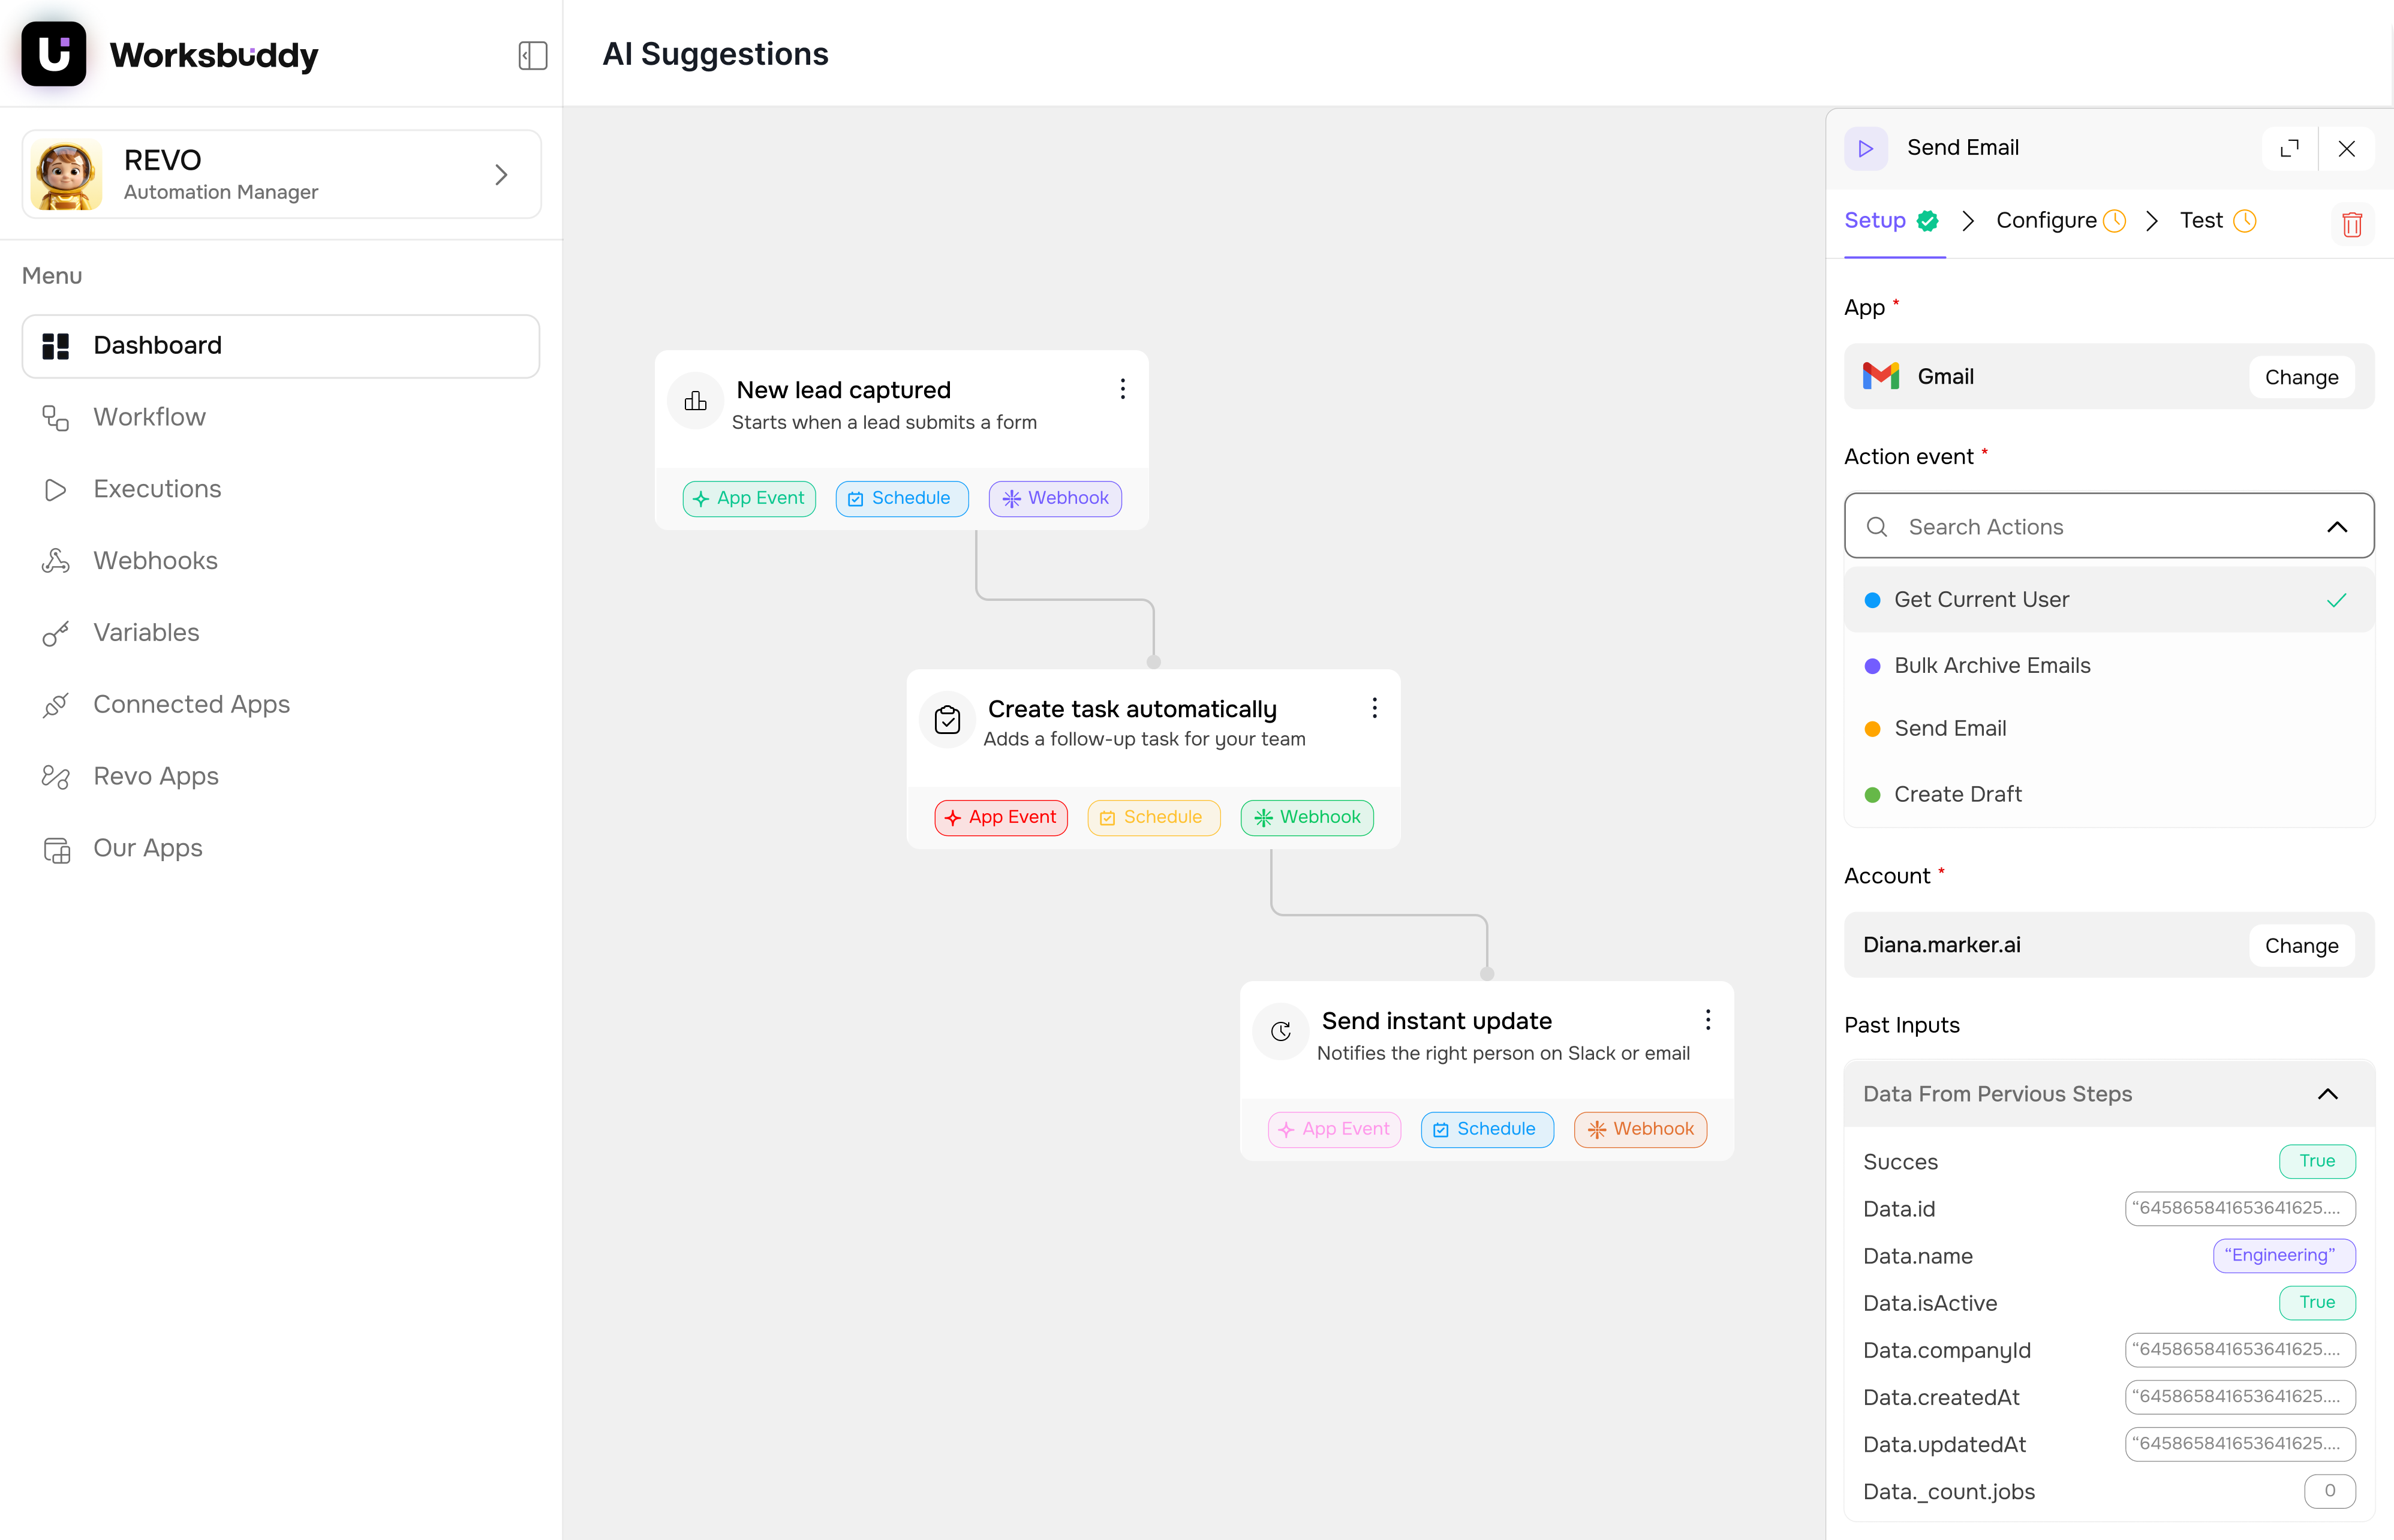Open Dashboard in the menu
This screenshot has height=1540, width=2394.
tap(281, 346)
